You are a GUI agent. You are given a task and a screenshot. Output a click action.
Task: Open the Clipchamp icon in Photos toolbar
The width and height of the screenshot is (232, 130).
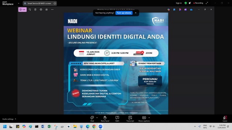tap(180, 10)
